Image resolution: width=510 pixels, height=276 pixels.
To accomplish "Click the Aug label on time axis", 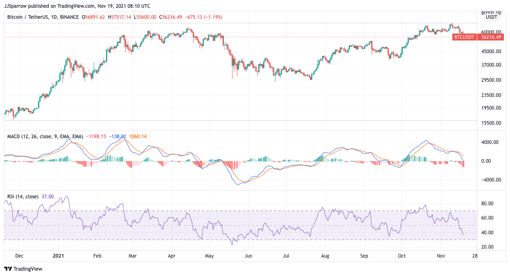I will [325, 256].
